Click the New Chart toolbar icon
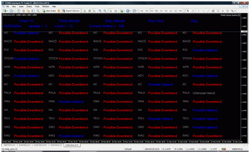 pos(5,11)
